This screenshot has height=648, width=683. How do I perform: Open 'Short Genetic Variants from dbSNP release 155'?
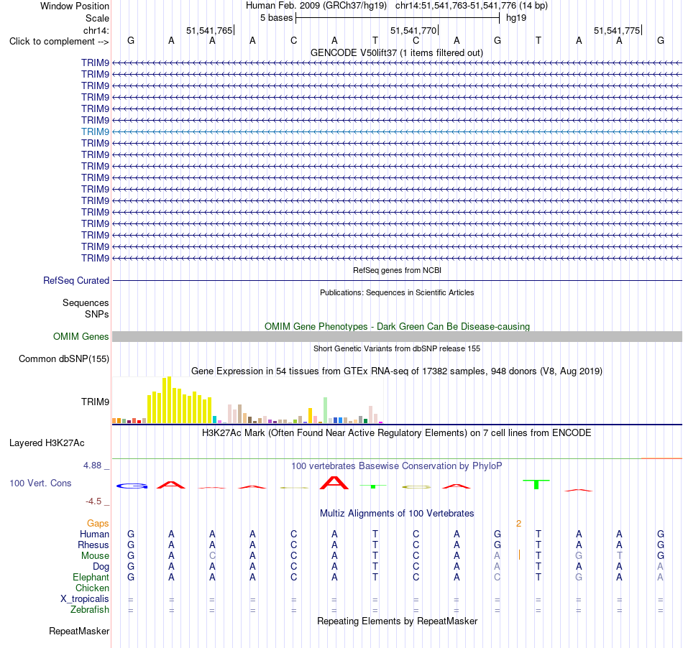pos(397,348)
